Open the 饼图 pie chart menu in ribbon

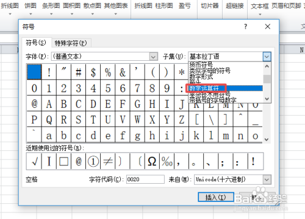pos(30,9)
